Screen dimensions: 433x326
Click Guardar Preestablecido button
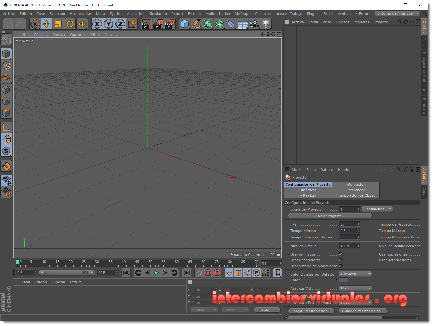coord(363,311)
